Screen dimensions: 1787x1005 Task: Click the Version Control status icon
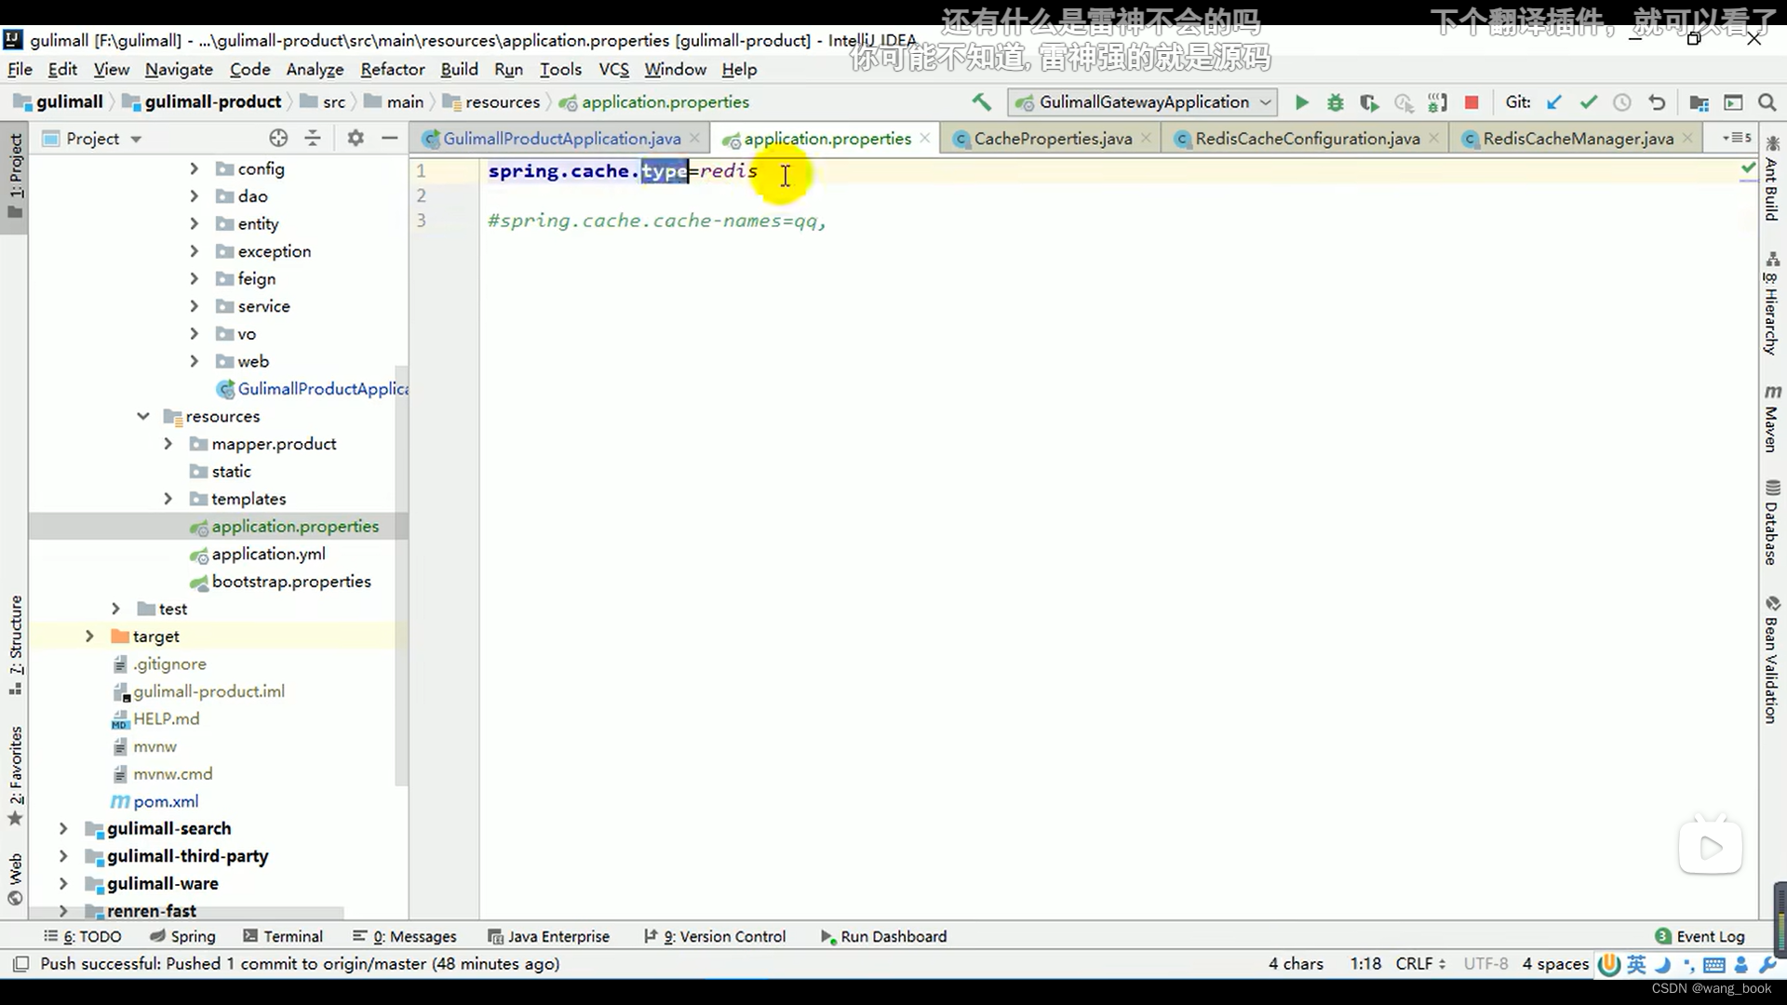pyautogui.click(x=650, y=935)
